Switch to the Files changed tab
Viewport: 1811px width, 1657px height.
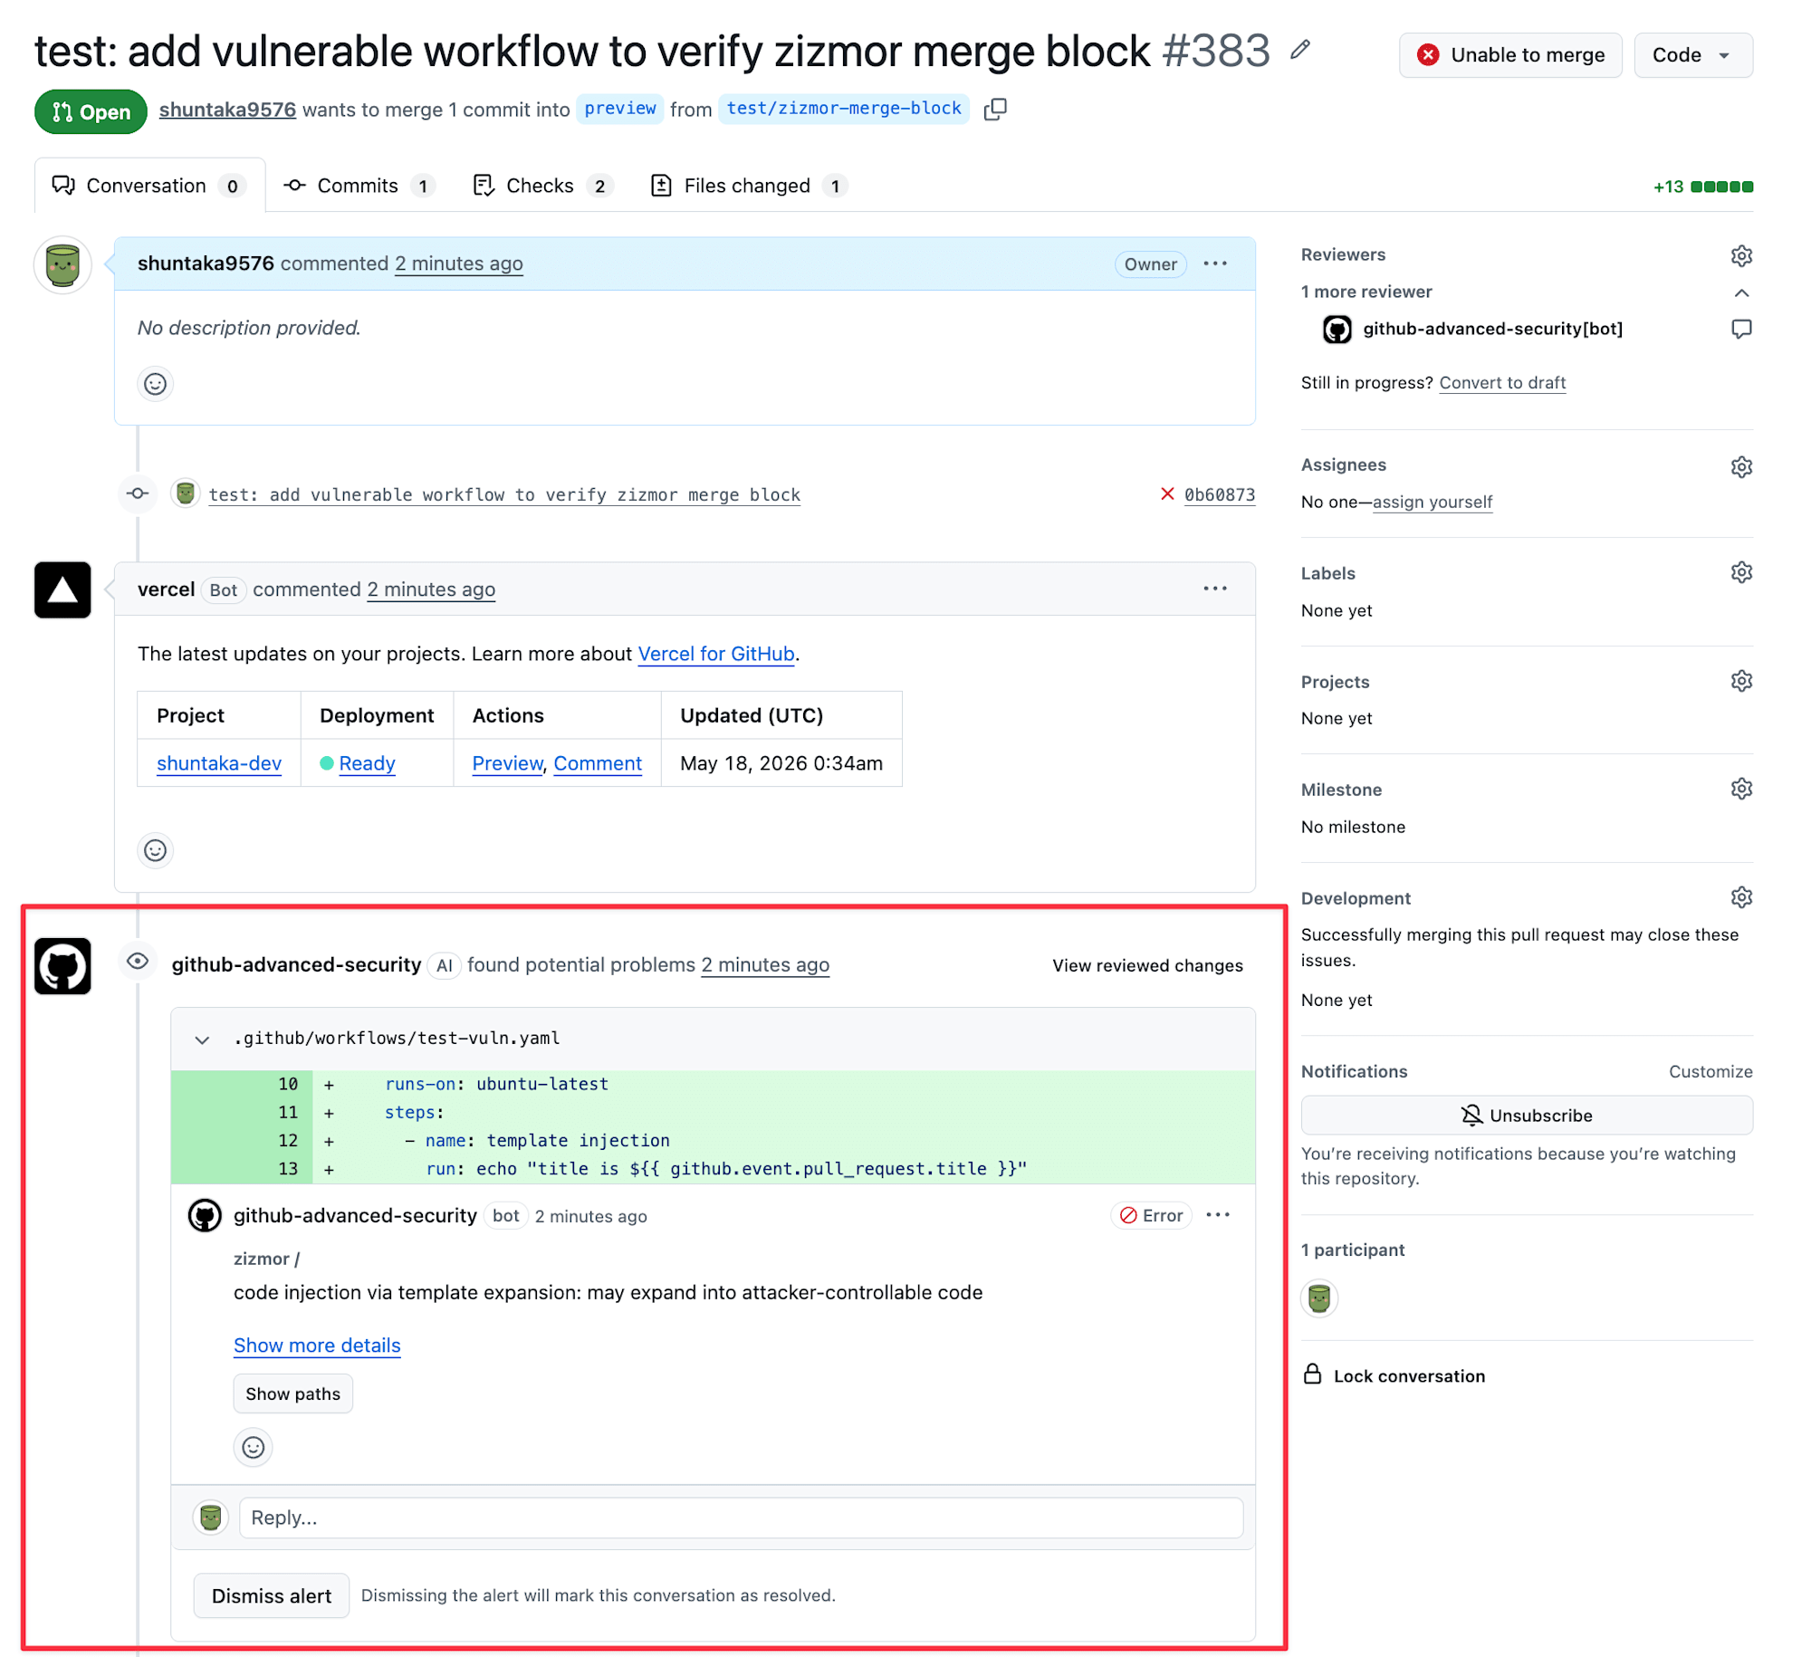point(748,186)
